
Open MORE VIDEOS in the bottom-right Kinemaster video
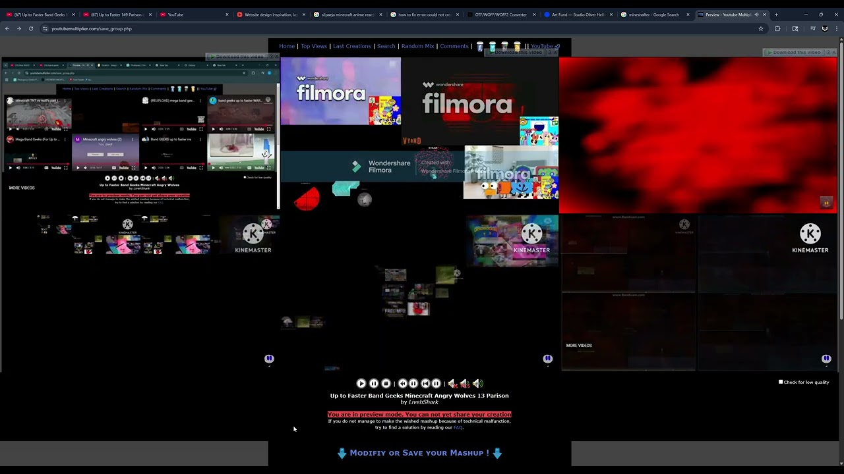[579, 346]
